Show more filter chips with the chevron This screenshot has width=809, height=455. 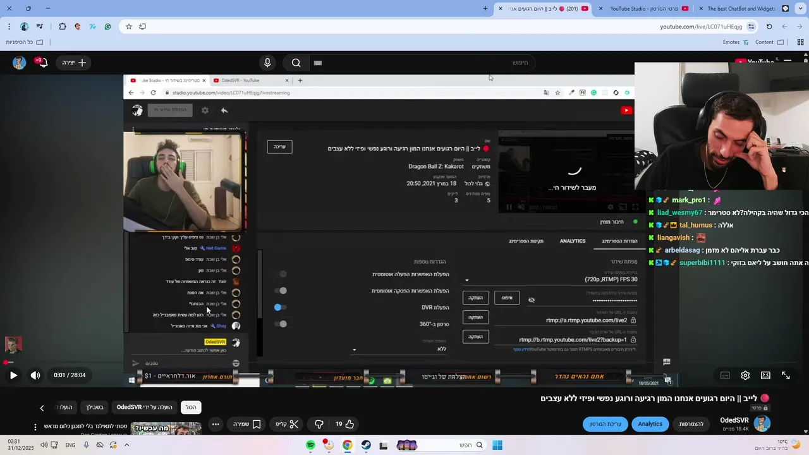[42, 408]
